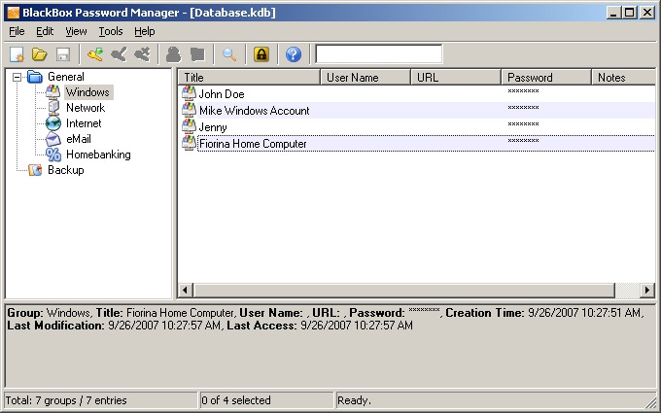Screen dimensions: 661x413
Task: Click the Find magnifying glass icon
Action: coord(229,54)
